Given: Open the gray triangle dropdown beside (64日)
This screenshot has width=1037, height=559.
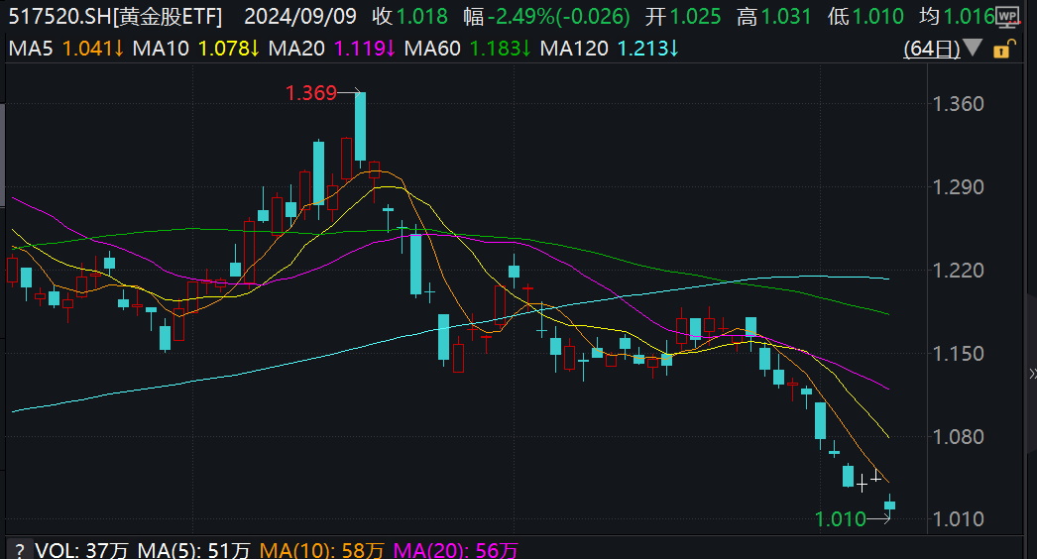Looking at the screenshot, I should tap(973, 48).
